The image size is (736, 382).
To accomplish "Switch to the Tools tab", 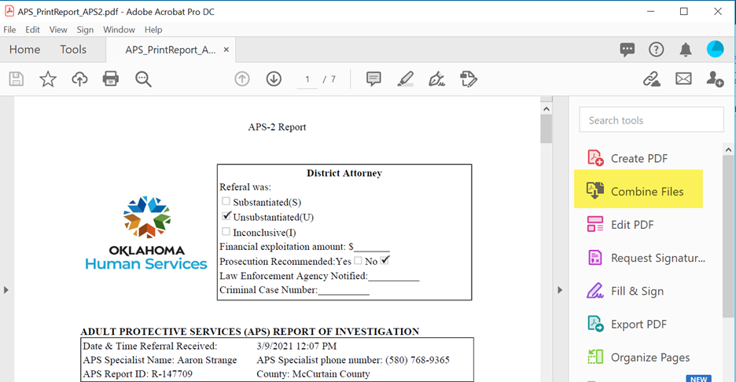I will 73,50.
